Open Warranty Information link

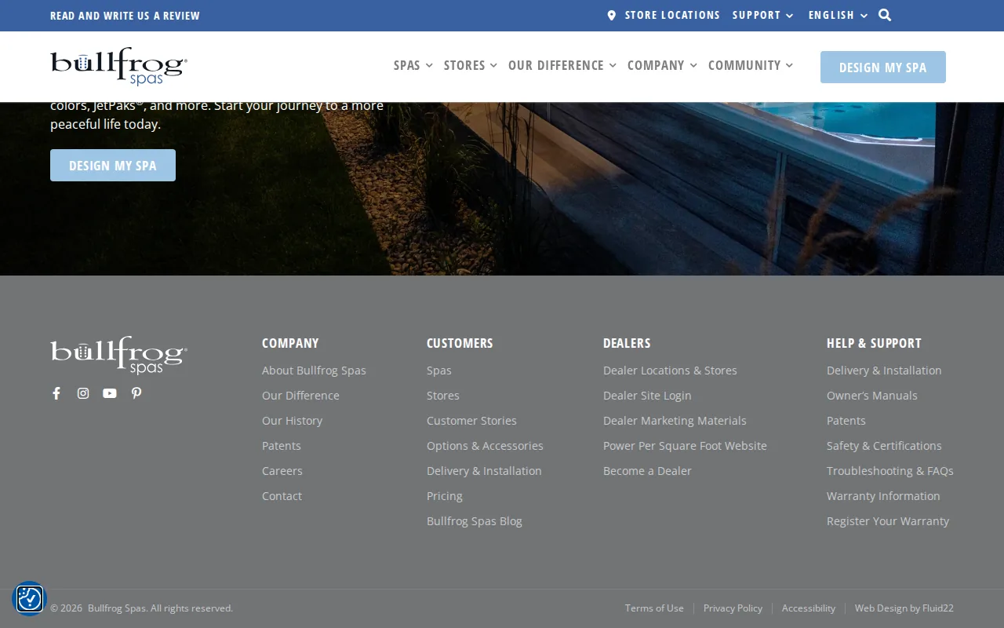click(x=883, y=496)
